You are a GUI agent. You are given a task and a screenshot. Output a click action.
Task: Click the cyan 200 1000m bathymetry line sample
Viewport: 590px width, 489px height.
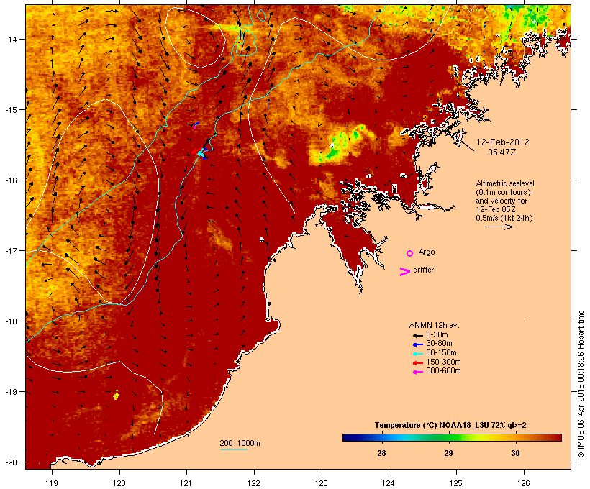pos(233,449)
